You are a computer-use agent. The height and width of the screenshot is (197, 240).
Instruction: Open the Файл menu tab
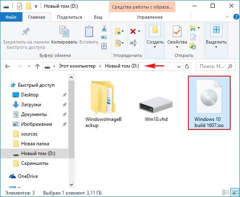point(11,17)
